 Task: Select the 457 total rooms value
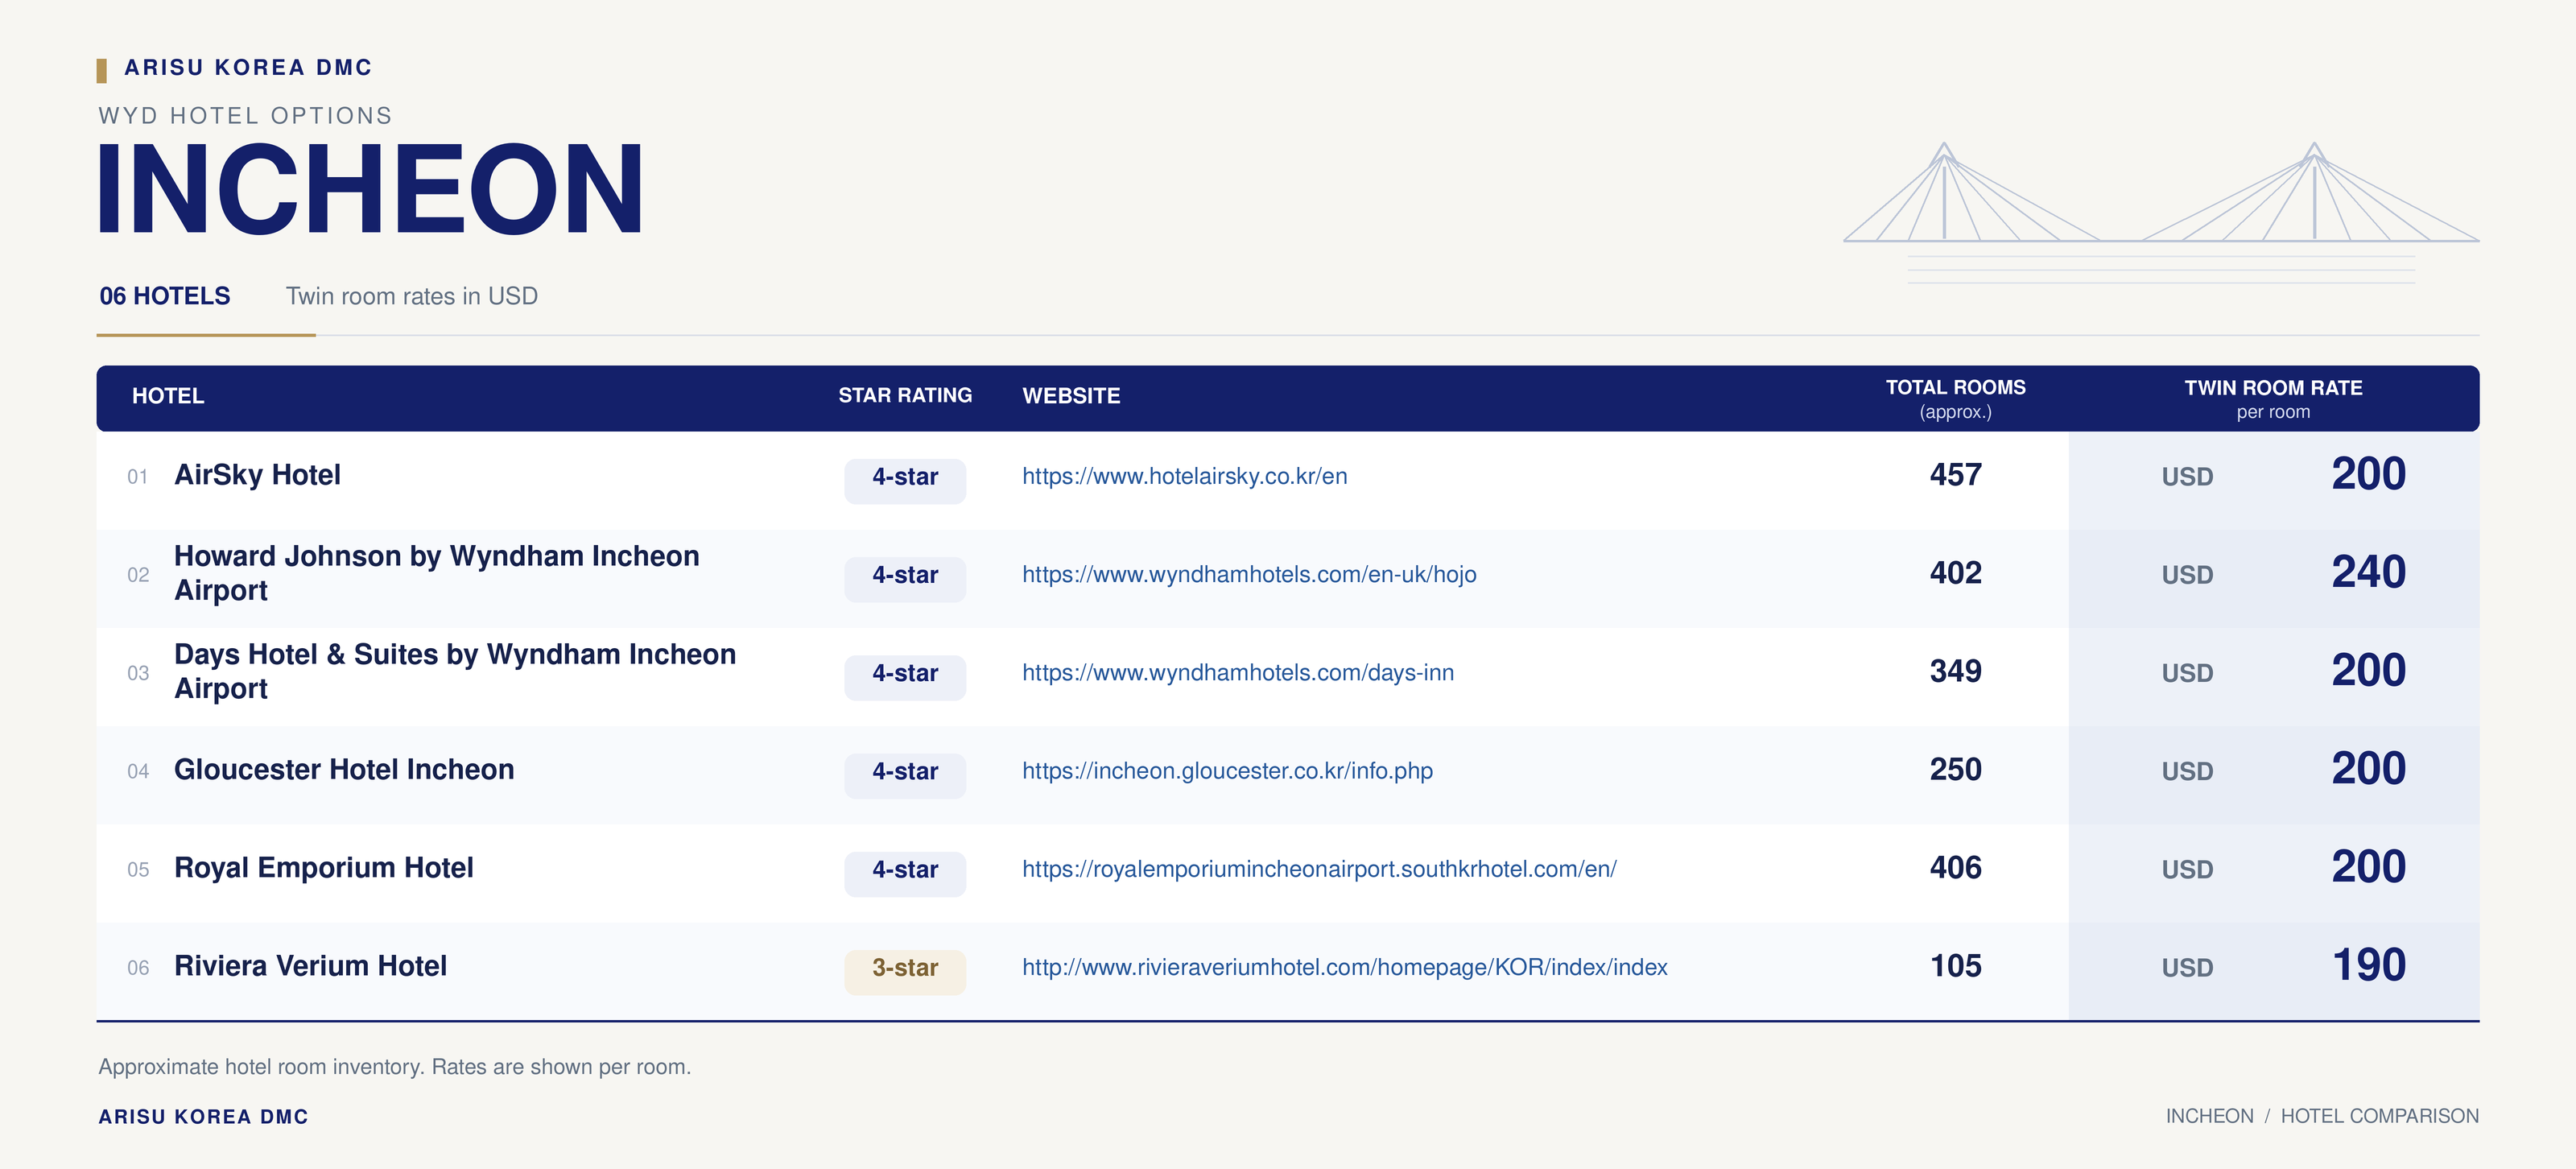point(1955,475)
